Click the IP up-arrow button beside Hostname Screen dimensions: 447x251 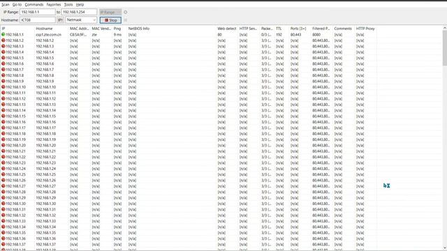coord(60,20)
